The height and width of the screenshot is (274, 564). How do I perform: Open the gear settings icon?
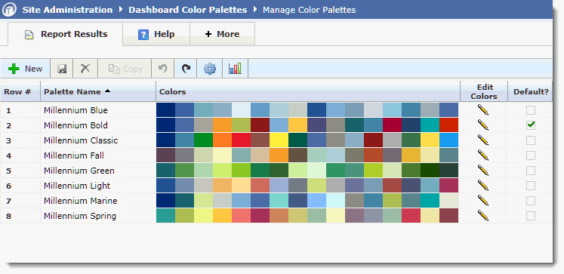[210, 69]
